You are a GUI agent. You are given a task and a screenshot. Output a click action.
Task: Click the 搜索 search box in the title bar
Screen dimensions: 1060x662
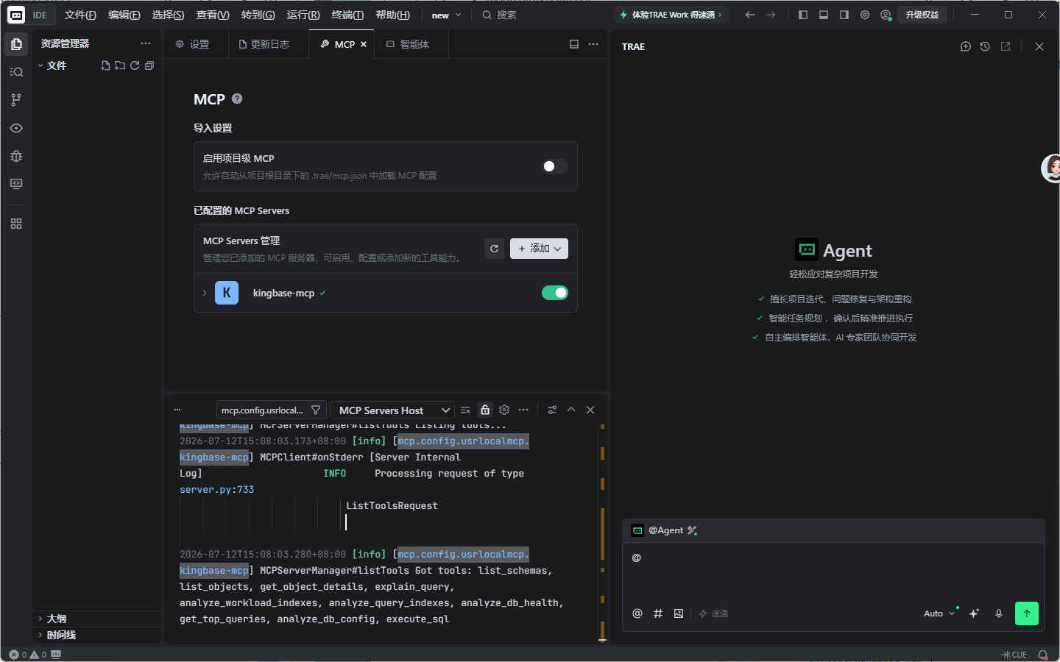pyautogui.click(x=499, y=15)
